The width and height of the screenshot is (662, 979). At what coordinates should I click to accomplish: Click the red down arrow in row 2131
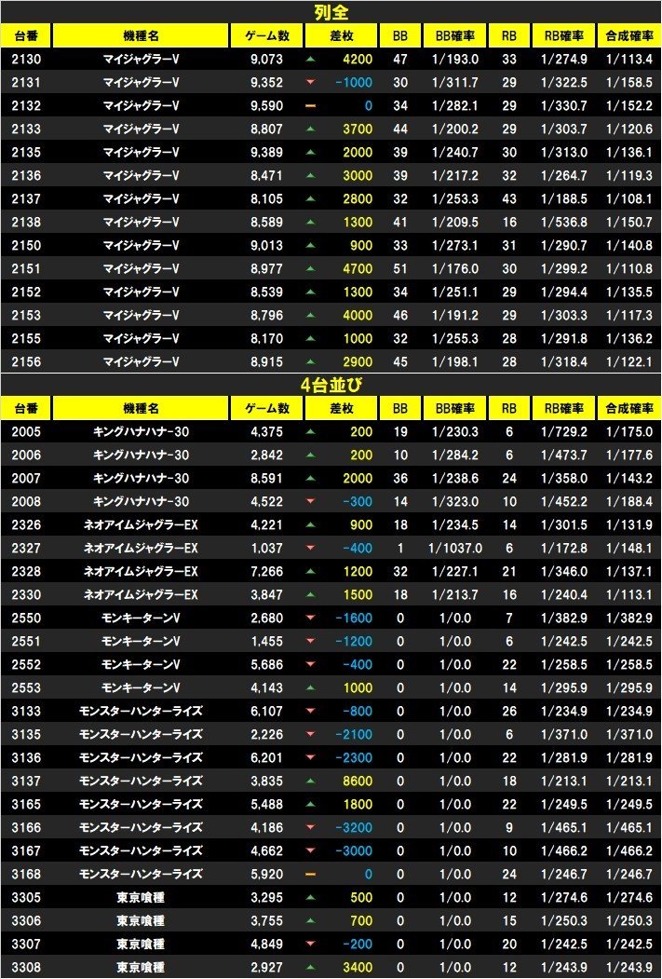click(311, 82)
